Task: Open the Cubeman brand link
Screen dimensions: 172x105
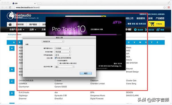Action: pyautogui.click(x=59, y=83)
